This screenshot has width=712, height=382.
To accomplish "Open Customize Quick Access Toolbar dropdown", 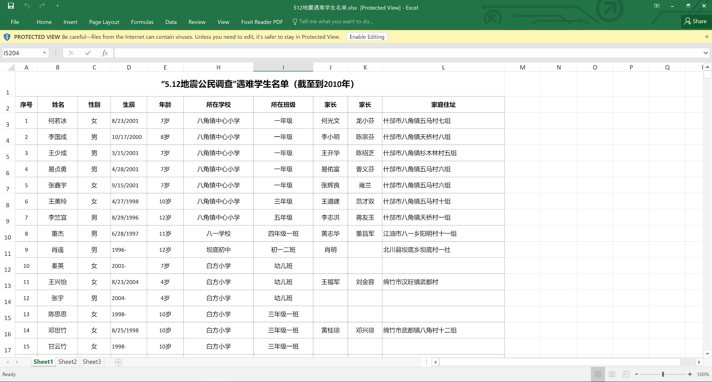I will point(58,6).
